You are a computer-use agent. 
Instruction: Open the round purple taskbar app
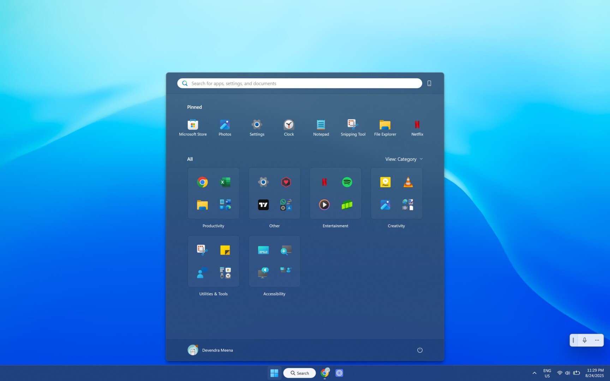[x=339, y=373]
